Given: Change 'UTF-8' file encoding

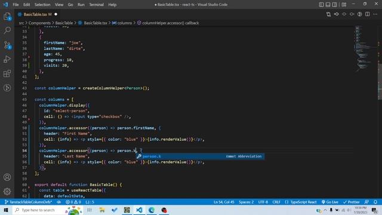Looking at the screenshot, I should pos(263,202).
